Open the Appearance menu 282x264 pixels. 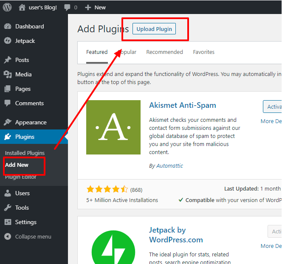pos(31,122)
